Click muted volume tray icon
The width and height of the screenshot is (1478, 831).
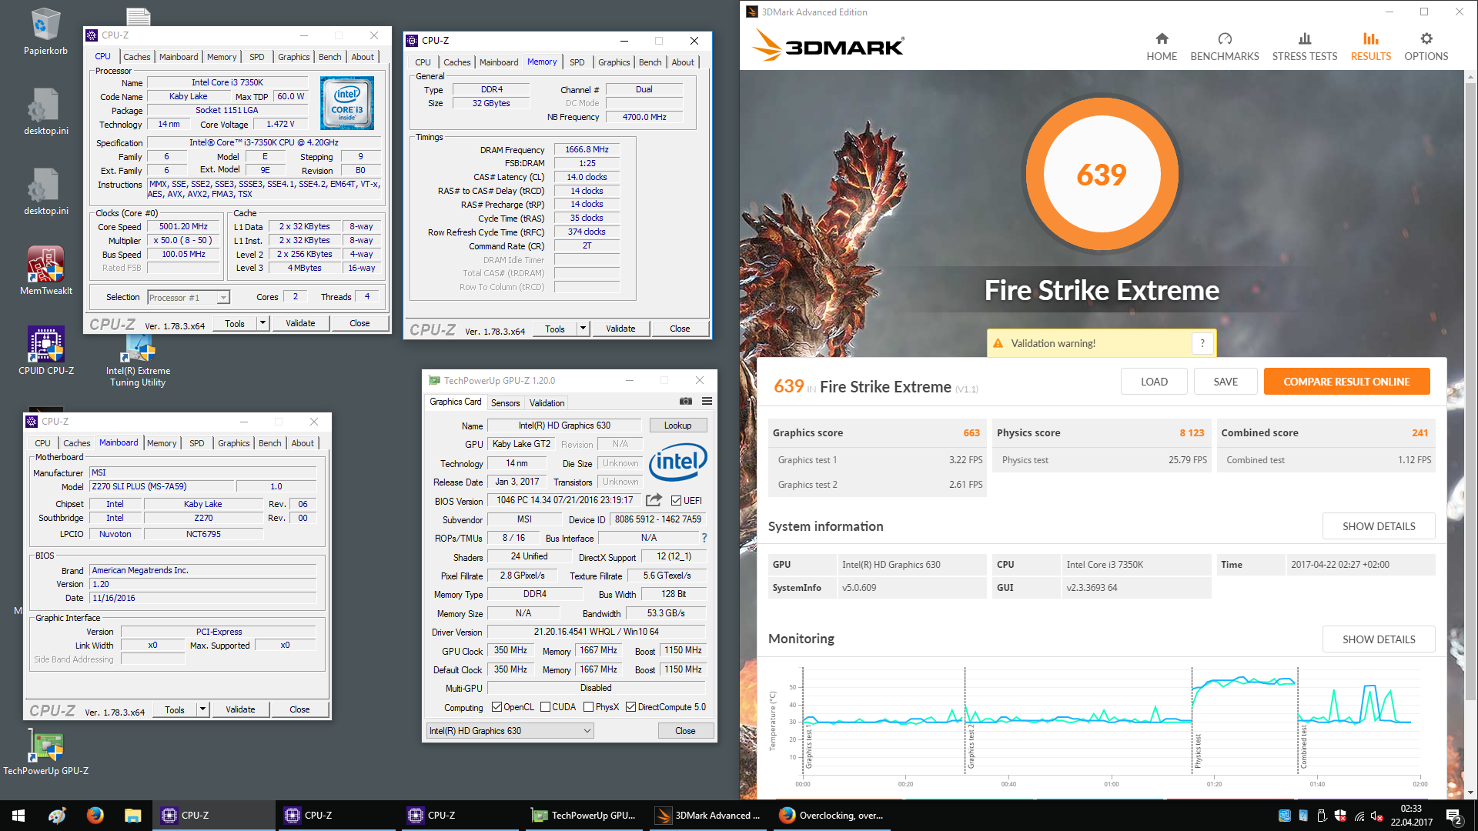[x=1377, y=816]
